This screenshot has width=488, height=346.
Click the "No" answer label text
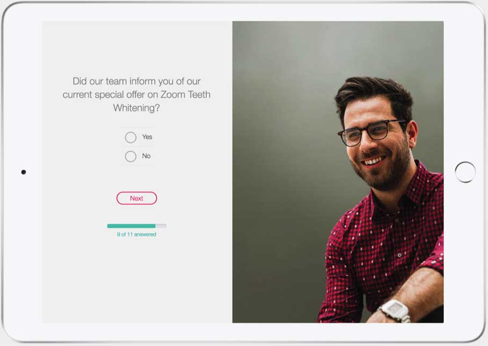point(146,156)
